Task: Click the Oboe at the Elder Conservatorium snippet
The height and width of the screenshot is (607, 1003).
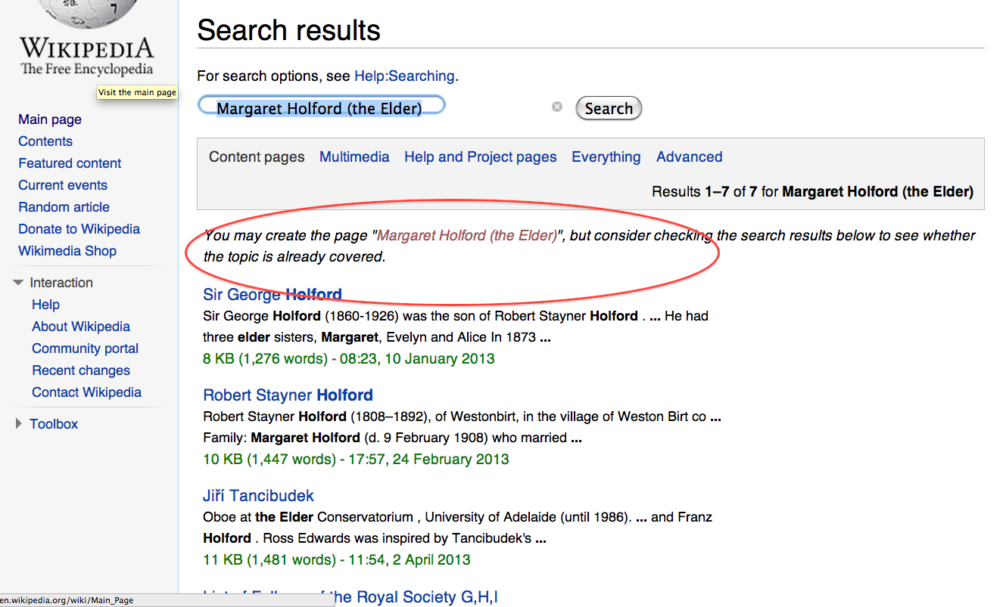Action: tap(457, 528)
